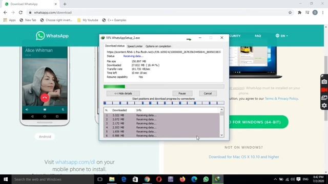The height and width of the screenshot is (184, 328).
Task: Open the Apps bookmarks shortcut
Action: [x=10, y=20]
